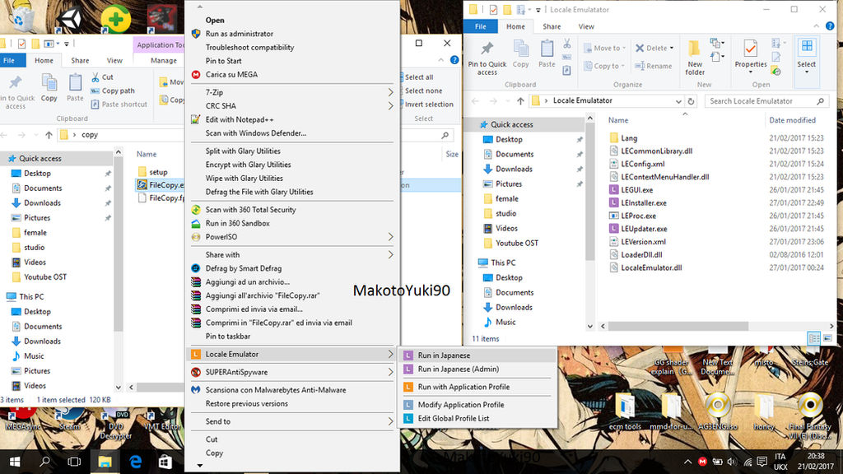843x474 pixels.
Task: Switch Locale Emulator window to details view
Action: pyautogui.click(x=814, y=338)
